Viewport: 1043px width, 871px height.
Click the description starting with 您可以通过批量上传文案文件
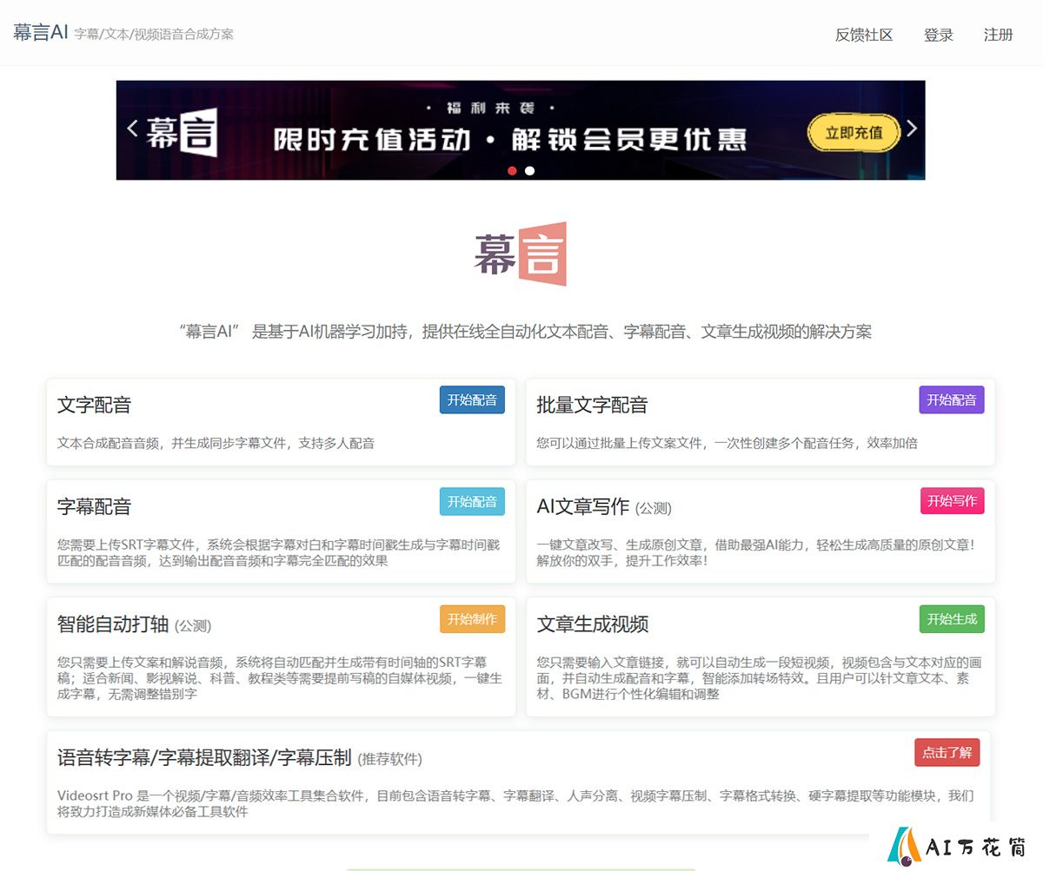point(727,443)
